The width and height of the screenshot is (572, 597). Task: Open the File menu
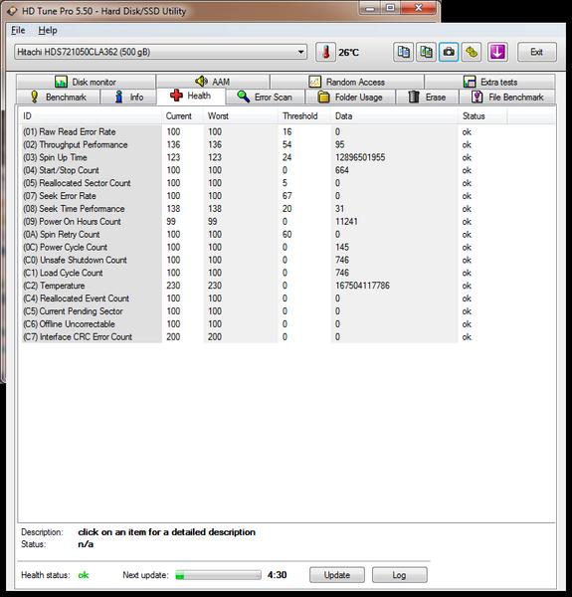(x=18, y=30)
